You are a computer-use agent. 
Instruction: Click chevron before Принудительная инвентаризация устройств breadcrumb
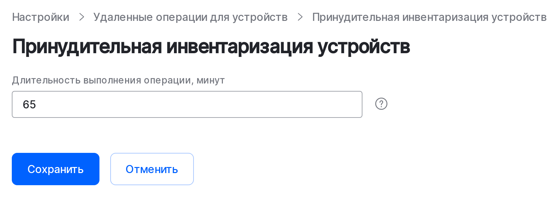click(x=300, y=17)
